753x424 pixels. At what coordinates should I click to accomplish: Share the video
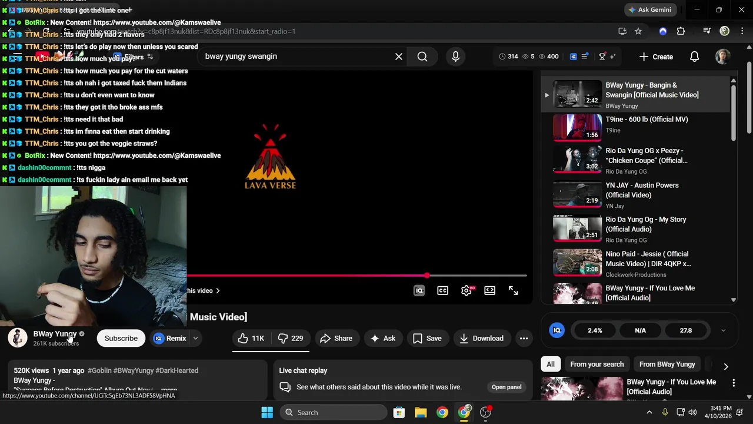coord(336,338)
